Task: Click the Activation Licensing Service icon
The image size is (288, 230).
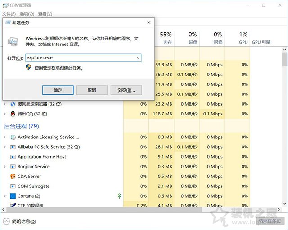Action: coord(13,137)
